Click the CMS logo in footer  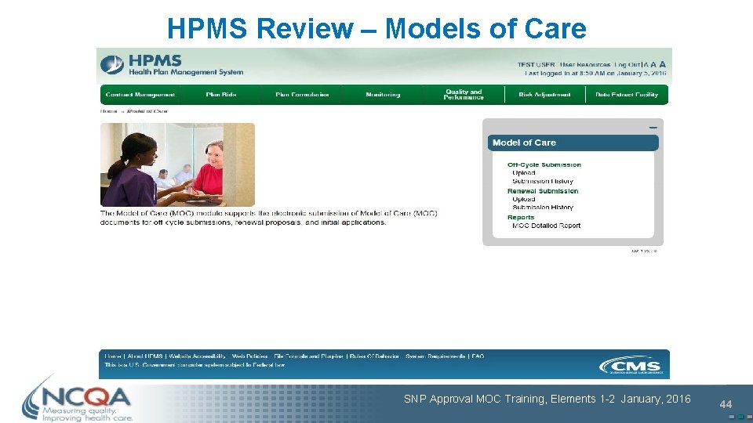point(630,366)
